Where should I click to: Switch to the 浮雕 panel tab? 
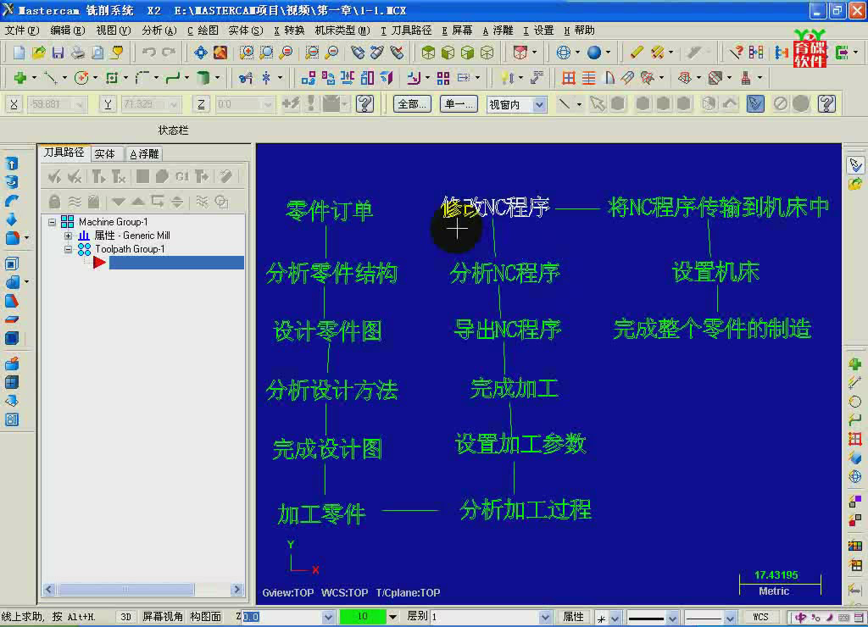click(x=144, y=154)
